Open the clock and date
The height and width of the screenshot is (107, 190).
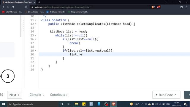(x=176, y=104)
